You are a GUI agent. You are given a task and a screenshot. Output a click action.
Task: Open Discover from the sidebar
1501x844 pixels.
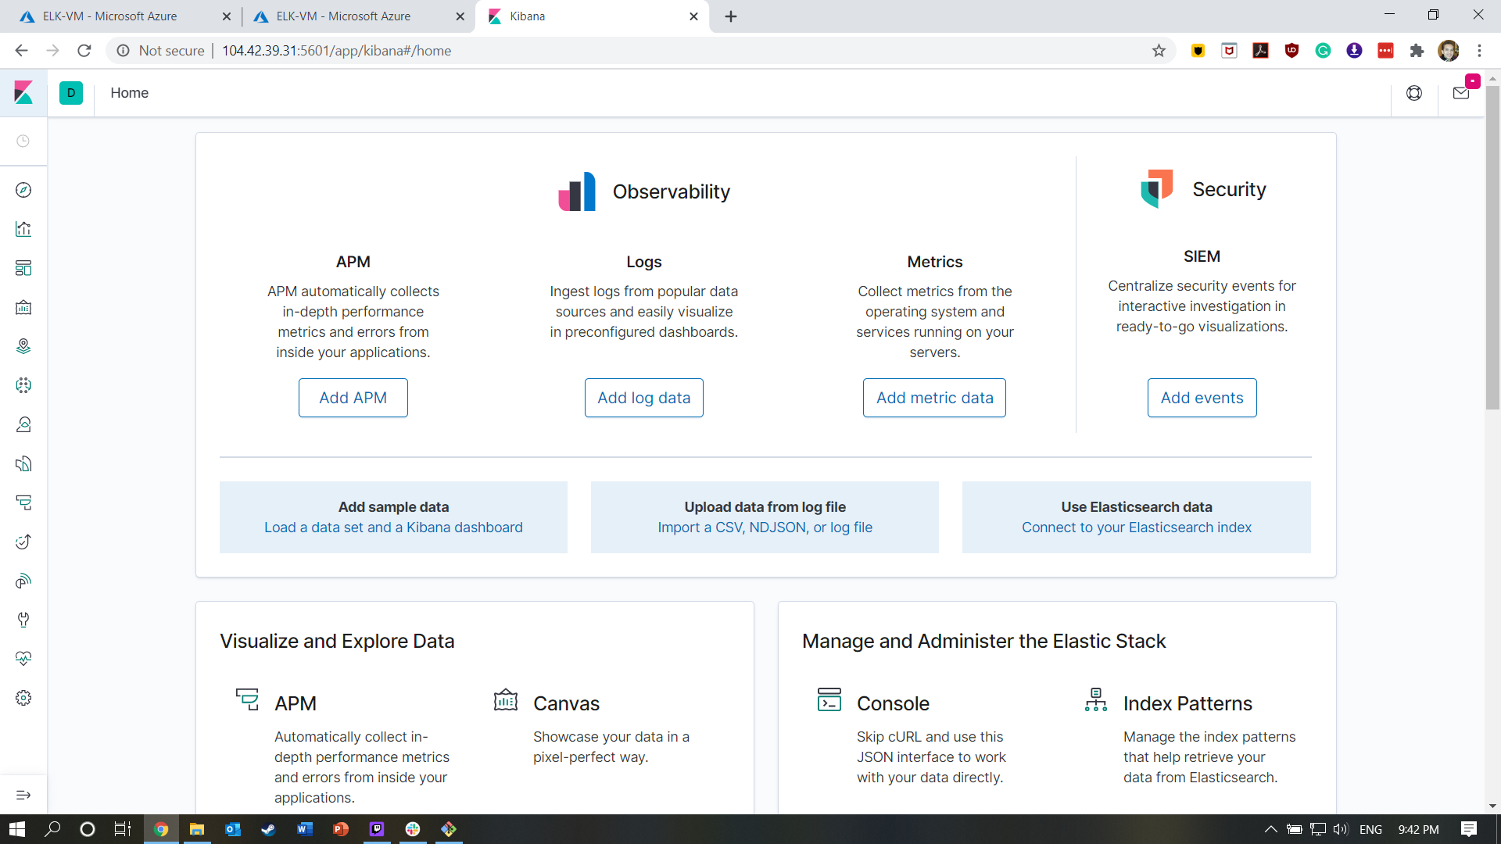click(x=23, y=190)
